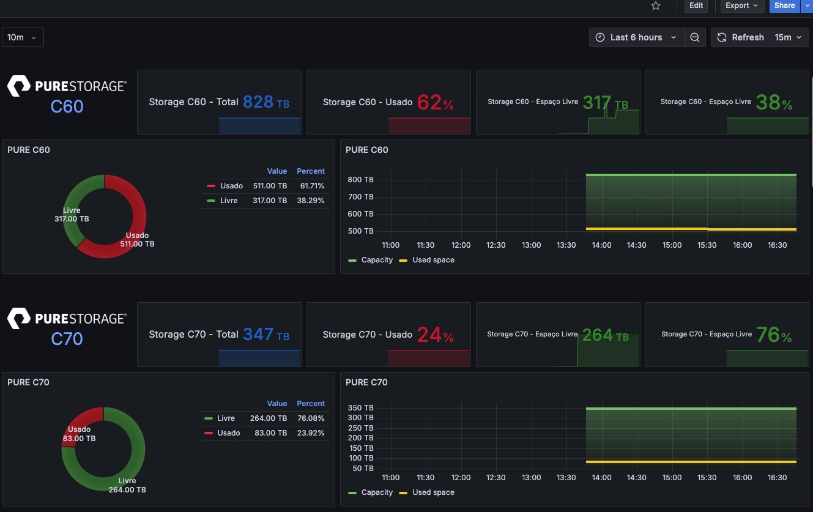Toggle Capacity series in PURE C70 graph legend

pos(377,492)
